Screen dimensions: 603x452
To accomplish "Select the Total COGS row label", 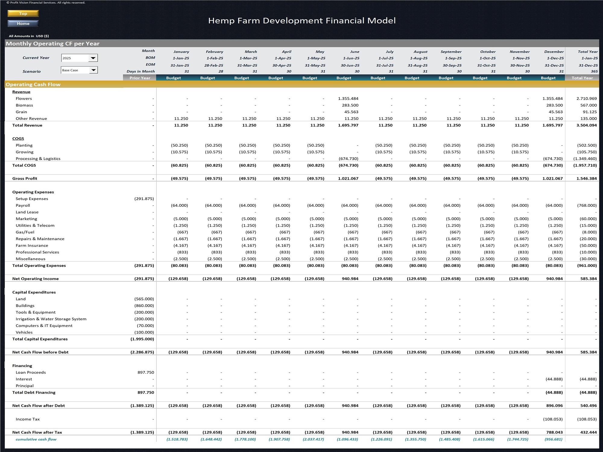I will pos(24,165).
